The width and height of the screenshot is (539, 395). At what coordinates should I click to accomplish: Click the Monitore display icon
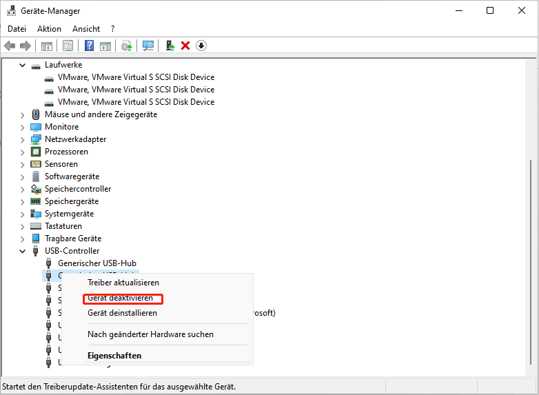pos(36,127)
